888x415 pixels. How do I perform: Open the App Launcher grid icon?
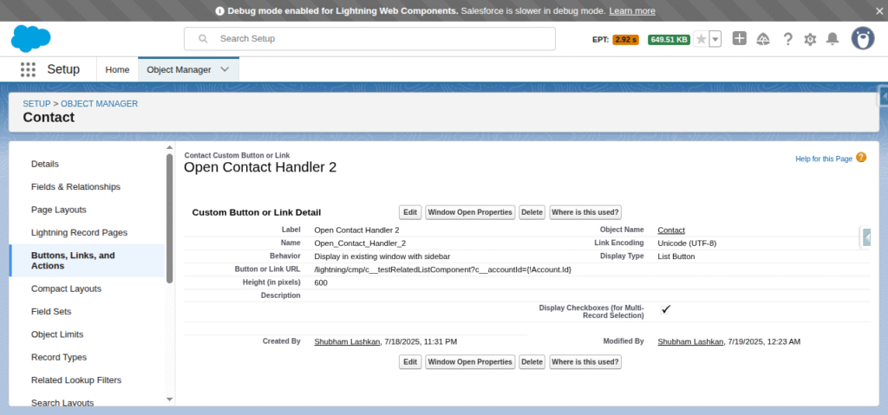pyautogui.click(x=28, y=69)
